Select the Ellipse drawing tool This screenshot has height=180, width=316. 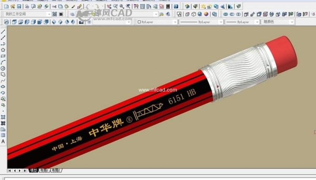coord(3,87)
